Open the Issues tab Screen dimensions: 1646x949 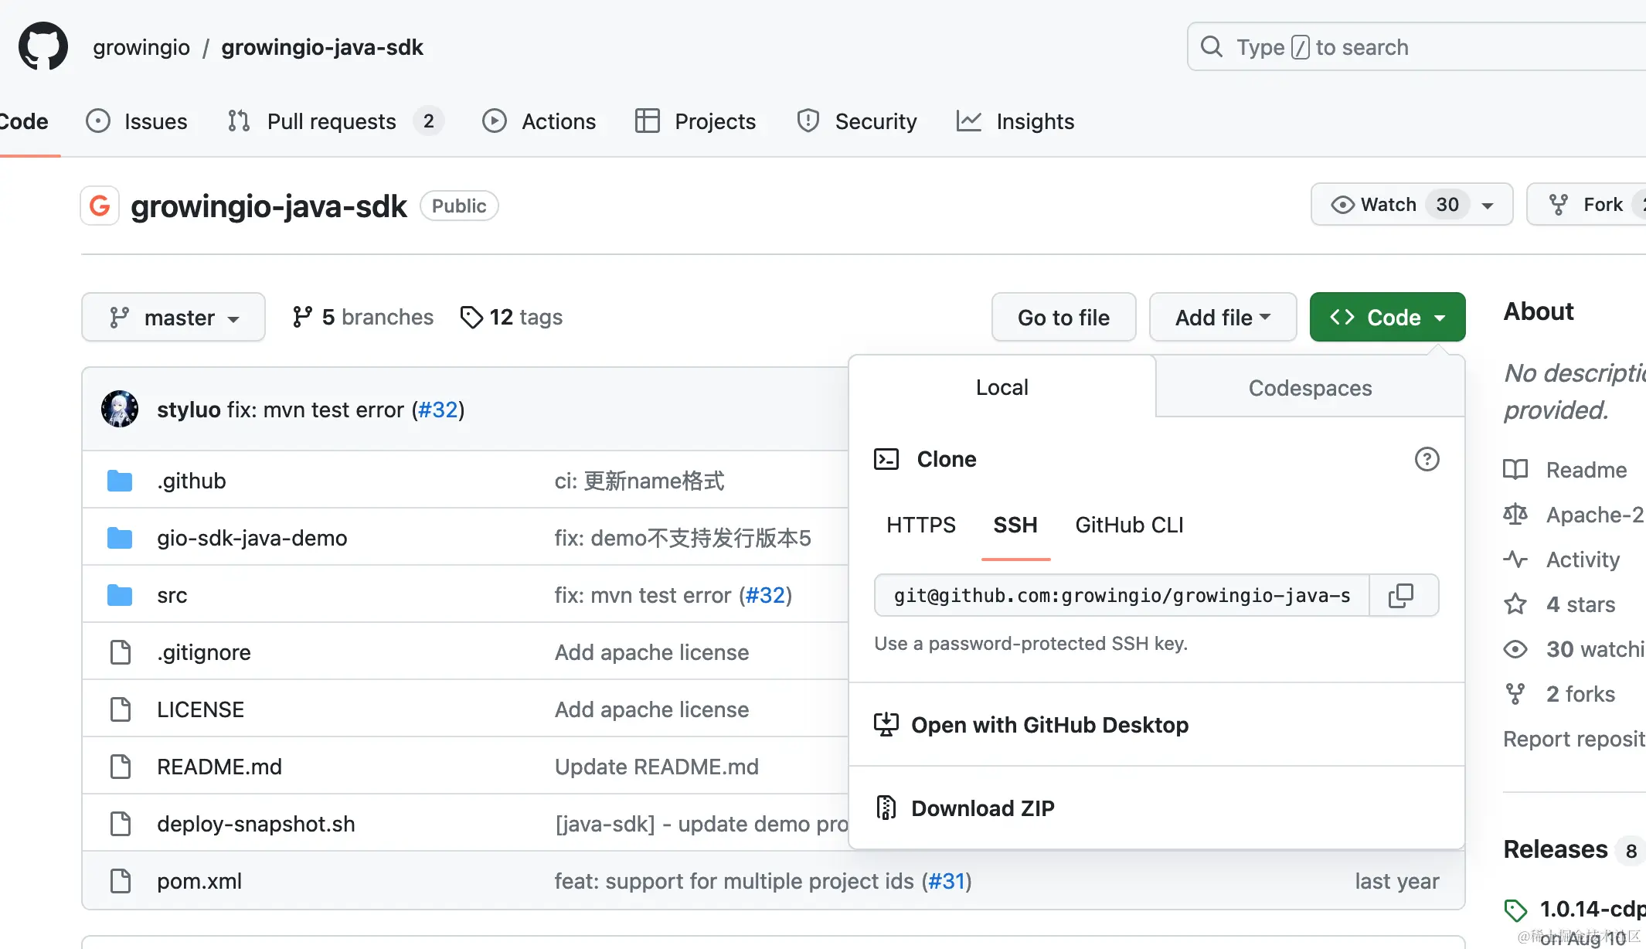click(137, 121)
